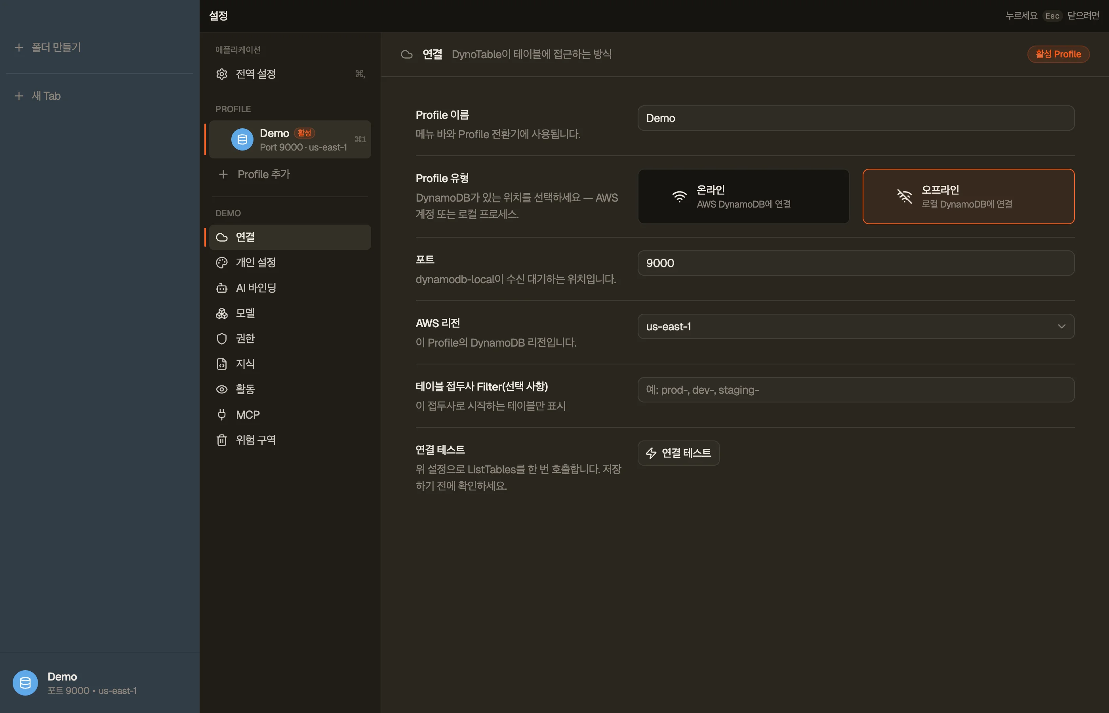Click the document icon beside 지식
Image resolution: width=1109 pixels, height=713 pixels.
tap(222, 364)
